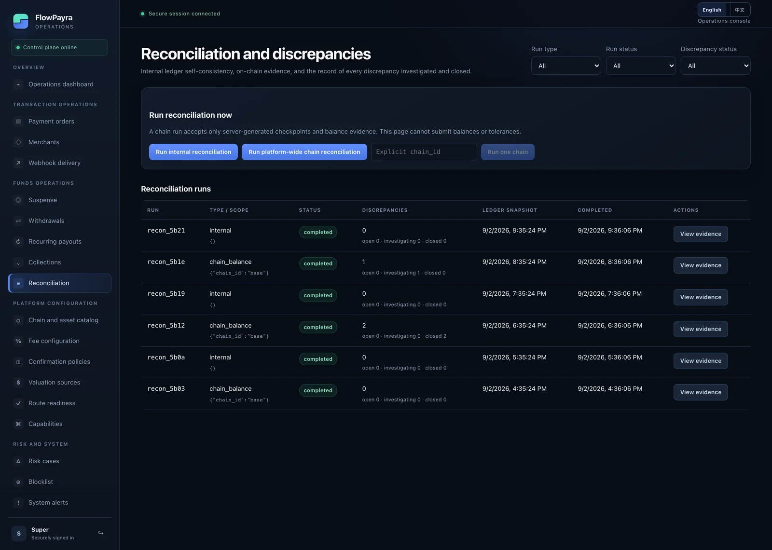Click the Webhook delivery arrow icon
This screenshot has width=772, height=550.
(18, 163)
